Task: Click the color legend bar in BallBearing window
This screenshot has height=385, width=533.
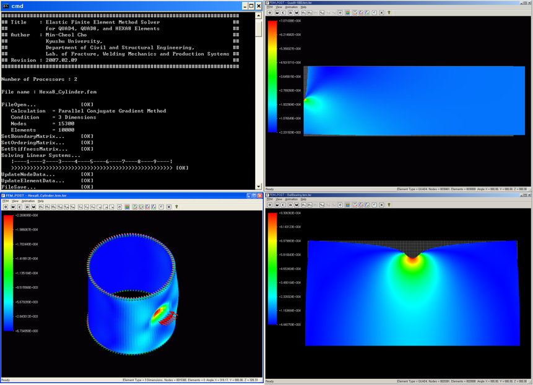Action: tap(272, 269)
